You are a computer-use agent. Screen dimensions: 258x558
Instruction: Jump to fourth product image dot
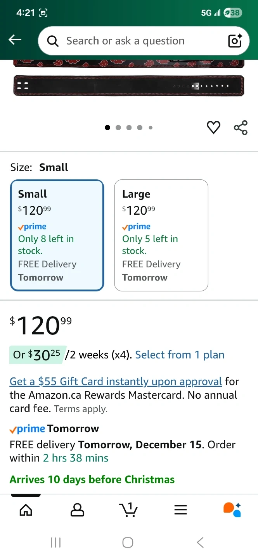[140, 127]
